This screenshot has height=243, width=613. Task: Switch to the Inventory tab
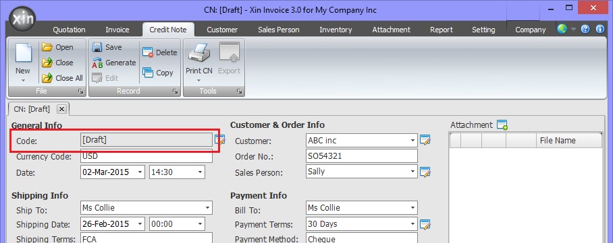336,30
